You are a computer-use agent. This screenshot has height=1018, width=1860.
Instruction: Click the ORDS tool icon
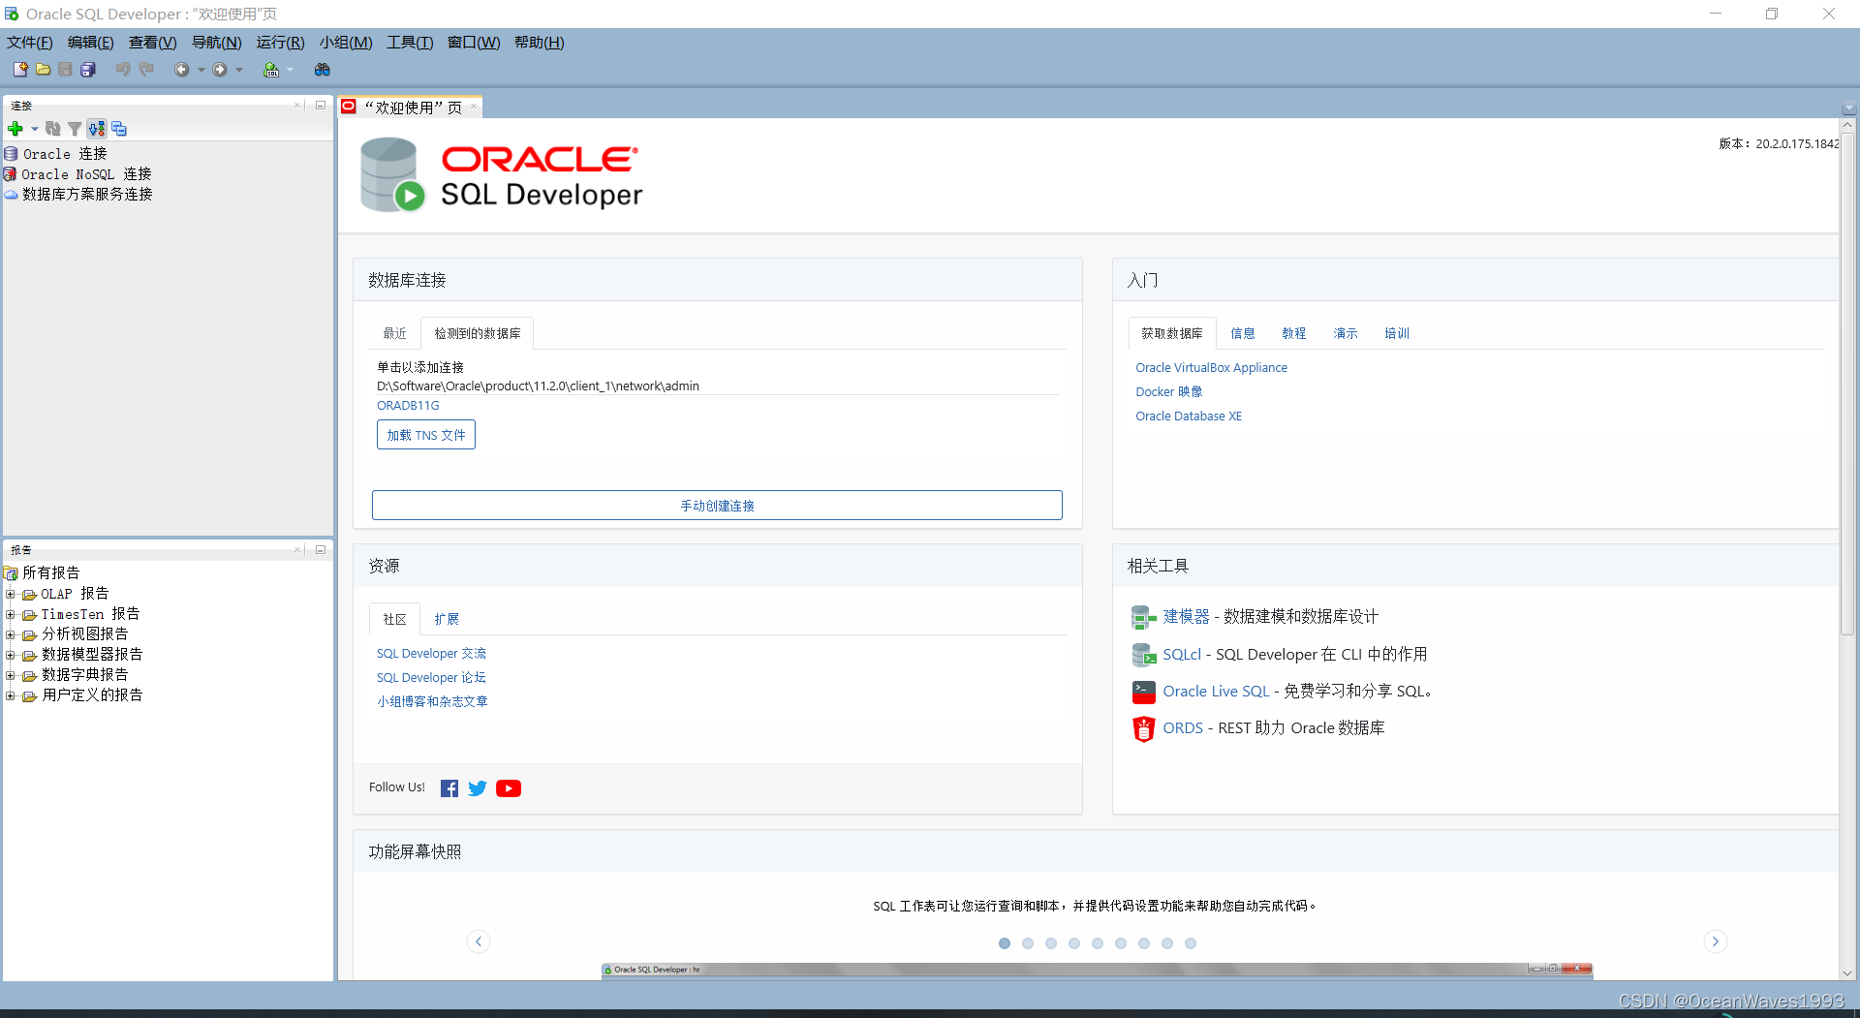[x=1144, y=728]
